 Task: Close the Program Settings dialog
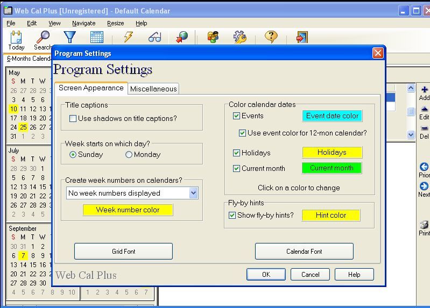coord(378,53)
